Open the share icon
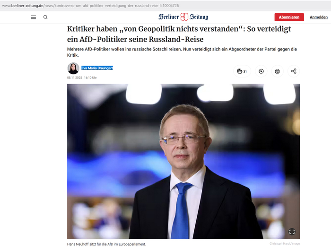 (x=294, y=71)
